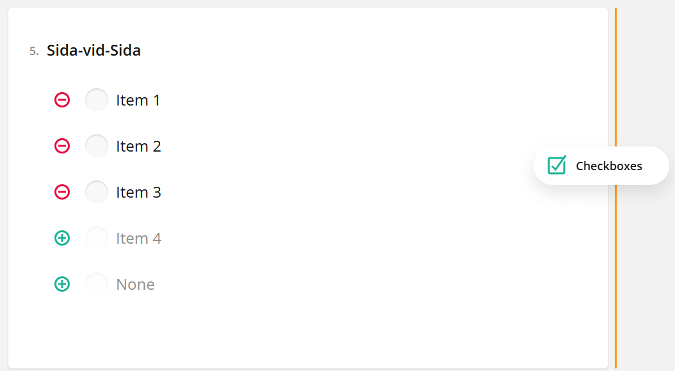Screen dimensions: 675x371
Task: Remove Item 3 via its red minus icon
Action: point(61,192)
